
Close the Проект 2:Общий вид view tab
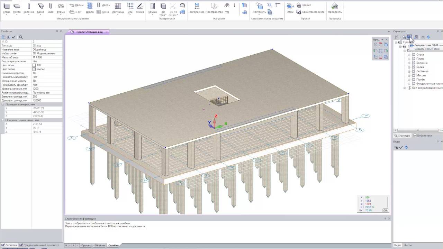coord(107,32)
